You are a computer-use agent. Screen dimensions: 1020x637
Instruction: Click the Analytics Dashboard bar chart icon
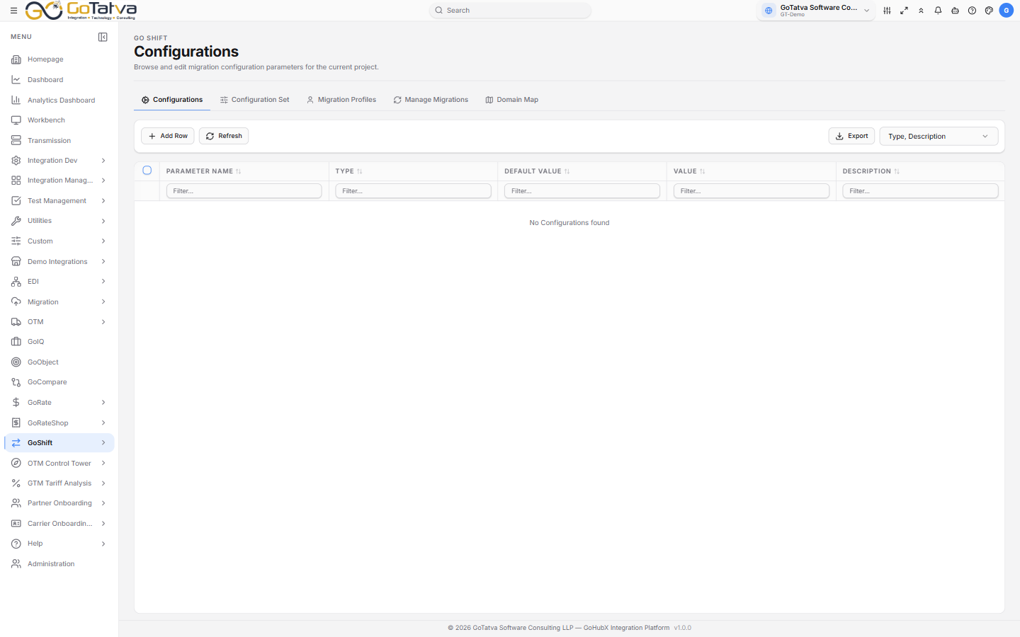(x=16, y=101)
